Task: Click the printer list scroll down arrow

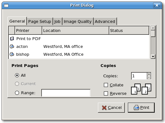Action: (153, 56)
